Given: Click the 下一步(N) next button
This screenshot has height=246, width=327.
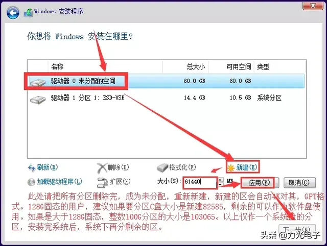Looking at the screenshot, I should coord(297,230).
